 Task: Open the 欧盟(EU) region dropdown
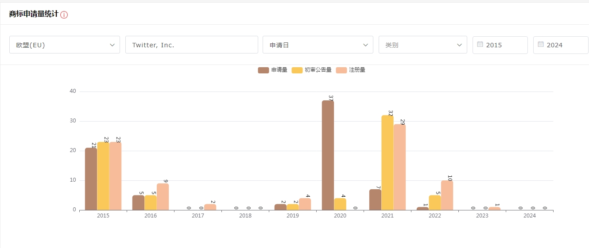tap(65, 45)
